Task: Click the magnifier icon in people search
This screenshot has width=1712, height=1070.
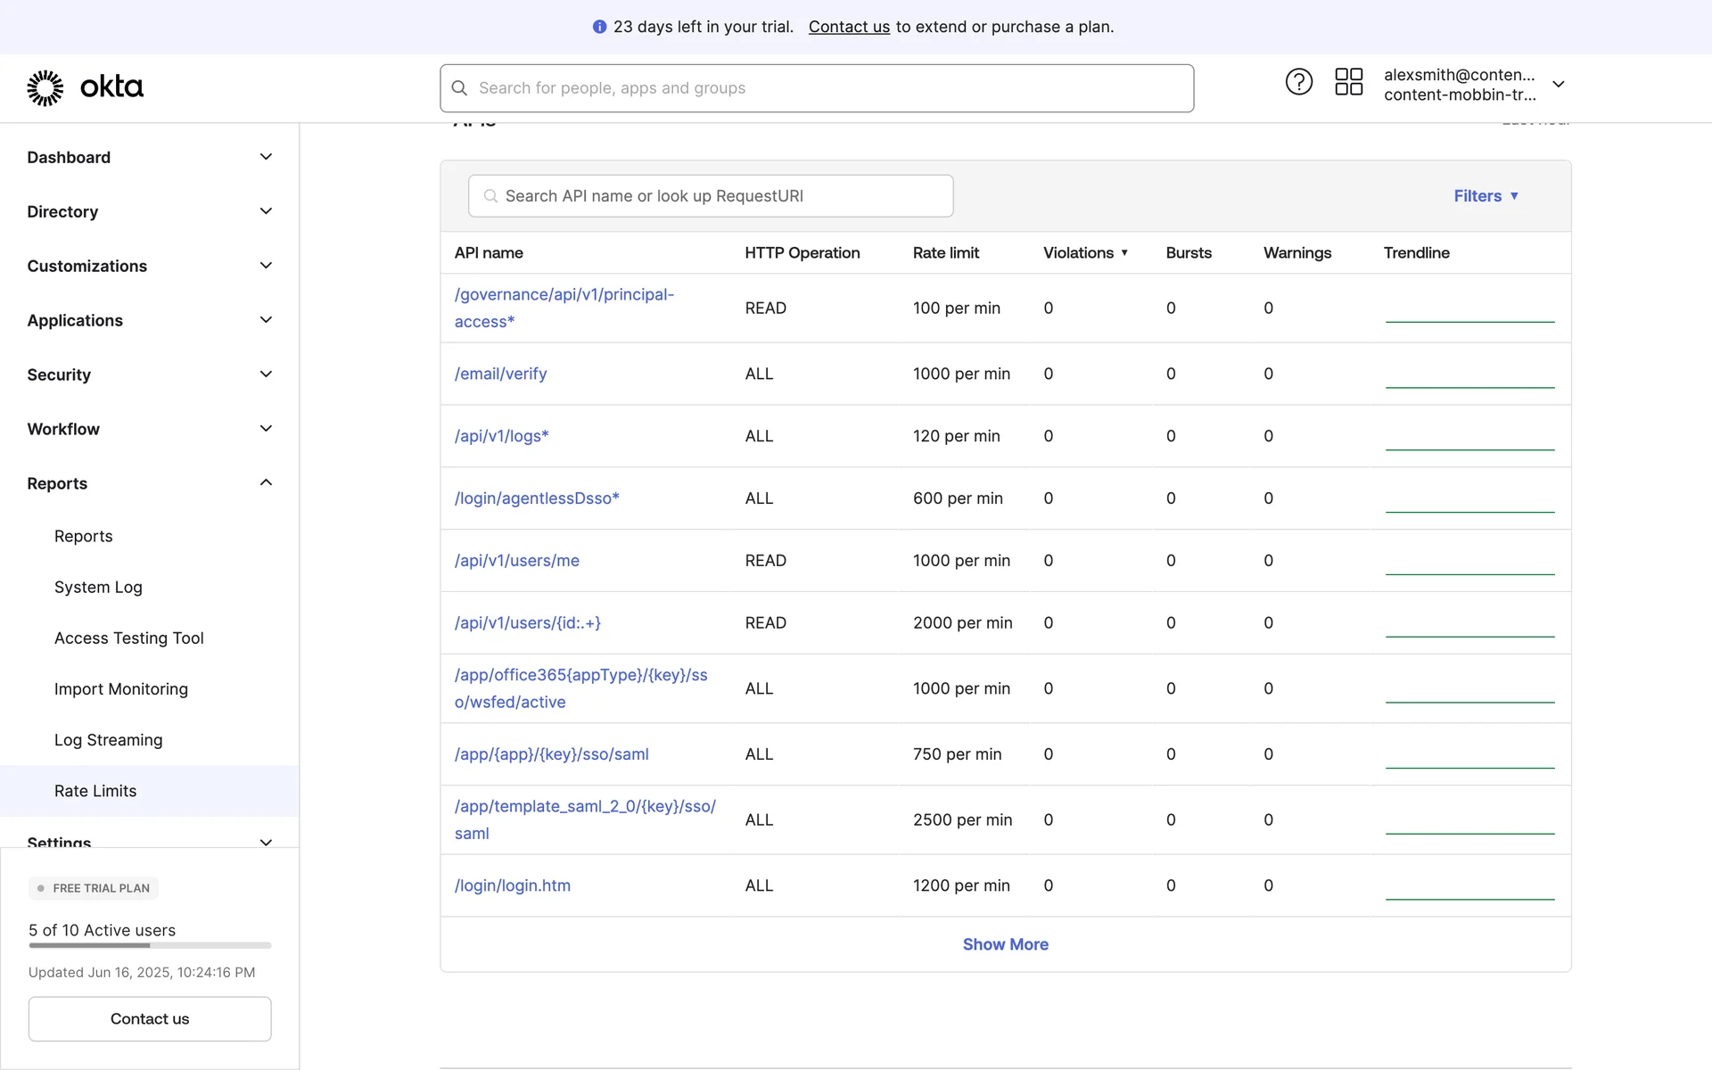Action: click(459, 88)
